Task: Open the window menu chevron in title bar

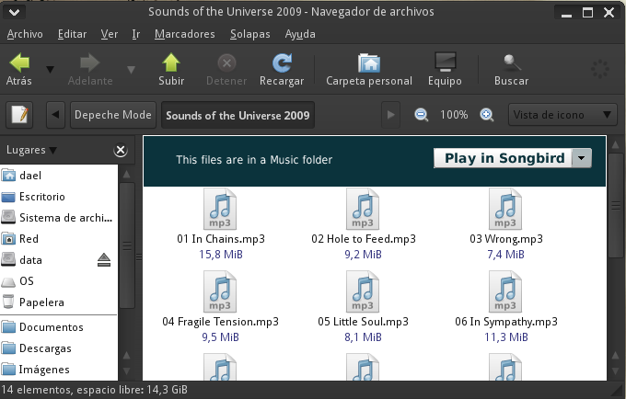Action: click(15, 12)
